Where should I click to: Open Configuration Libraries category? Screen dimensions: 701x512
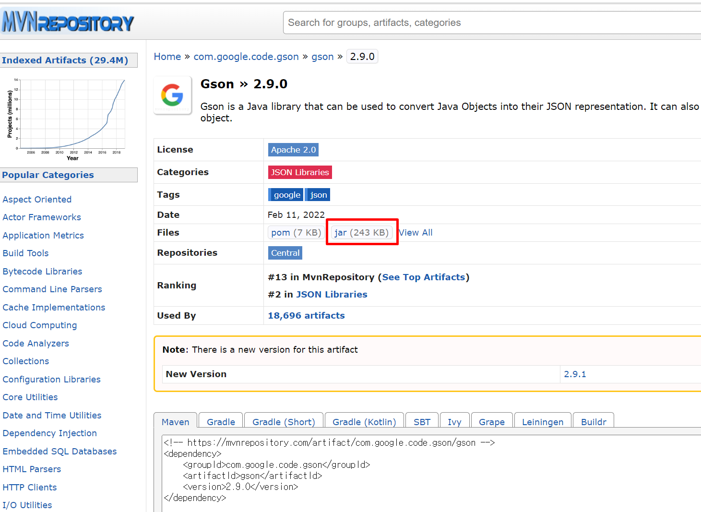click(52, 380)
